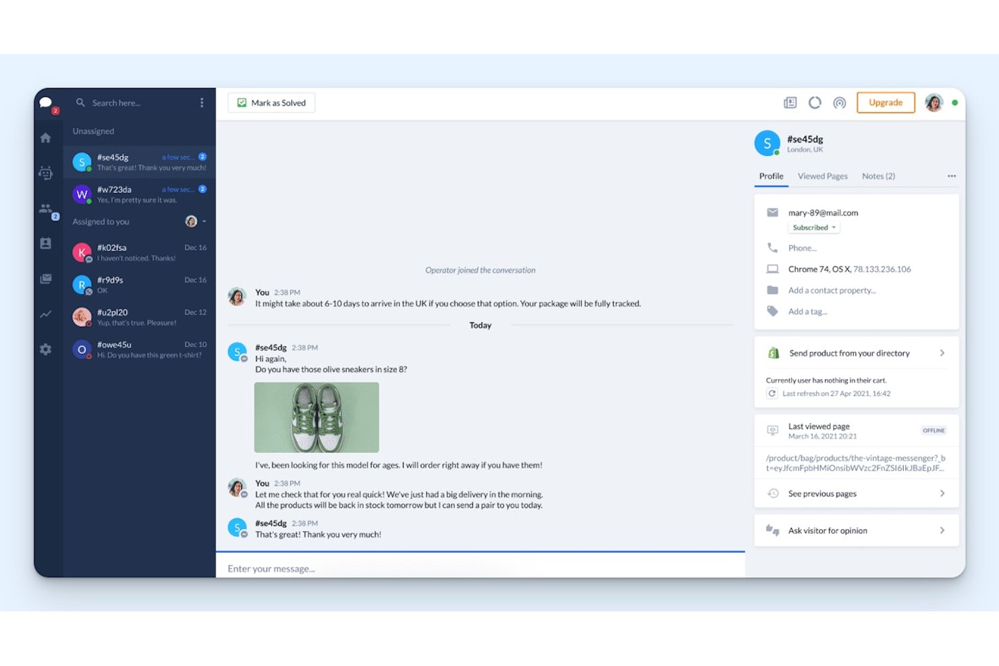Open the vintage-messenger product page URL
Image resolution: width=999 pixels, height=666 pixels.
coord(855,463)
